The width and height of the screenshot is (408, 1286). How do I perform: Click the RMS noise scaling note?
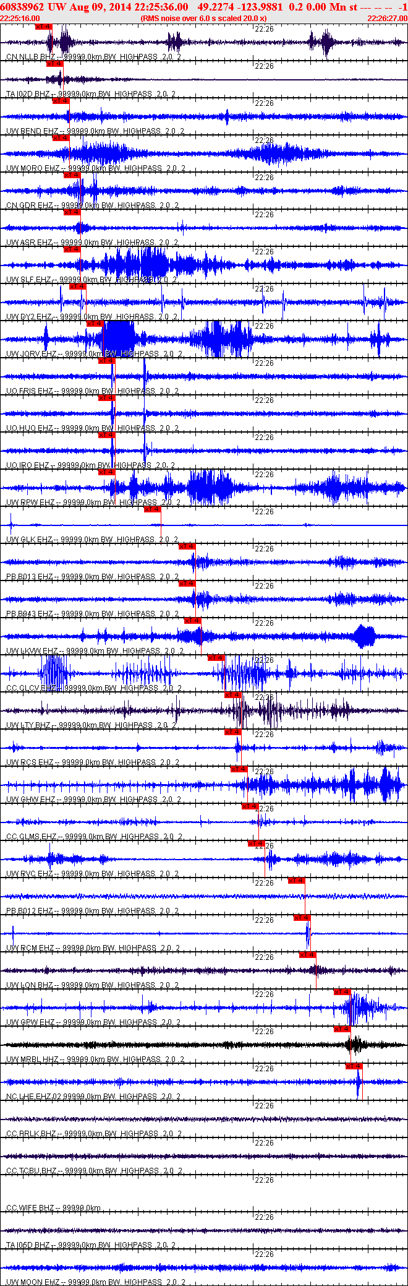(203, 19)
